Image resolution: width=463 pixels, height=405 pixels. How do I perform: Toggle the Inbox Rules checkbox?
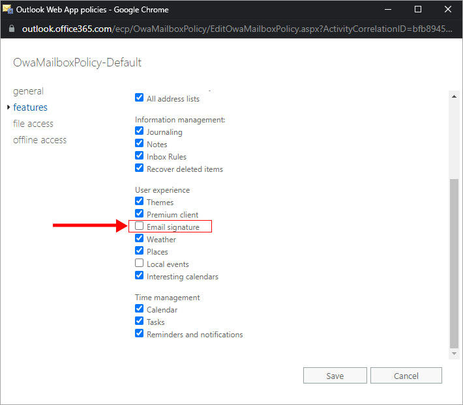coord(139,156)
